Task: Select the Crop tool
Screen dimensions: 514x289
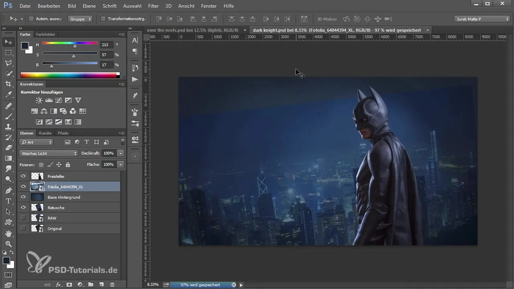Action: [x=8, y=84]
